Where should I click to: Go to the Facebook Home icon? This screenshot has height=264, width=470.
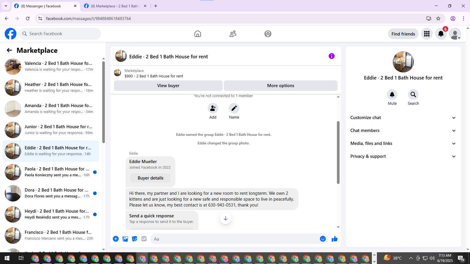pos(198,34)
